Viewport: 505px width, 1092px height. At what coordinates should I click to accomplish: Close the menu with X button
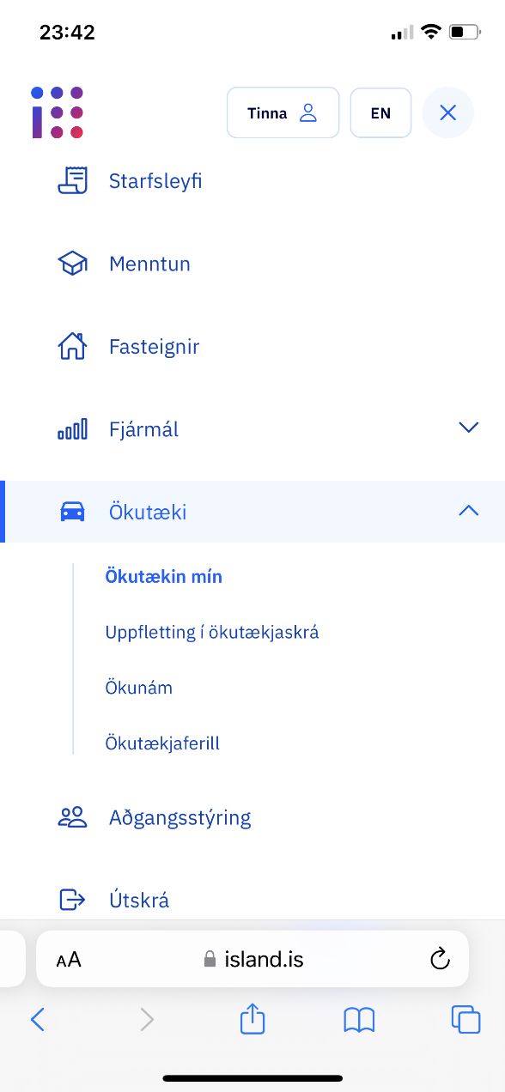[447, 112]
